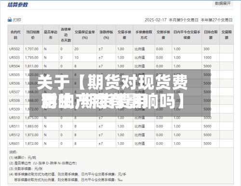241x186 pixels.
Task: Click the 日持仓限额 column header
Action: click(211, 35)
